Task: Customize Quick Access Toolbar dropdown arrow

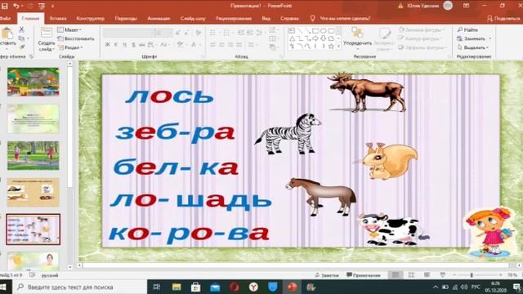Action: pyautogui.click(x=52, y=6)
